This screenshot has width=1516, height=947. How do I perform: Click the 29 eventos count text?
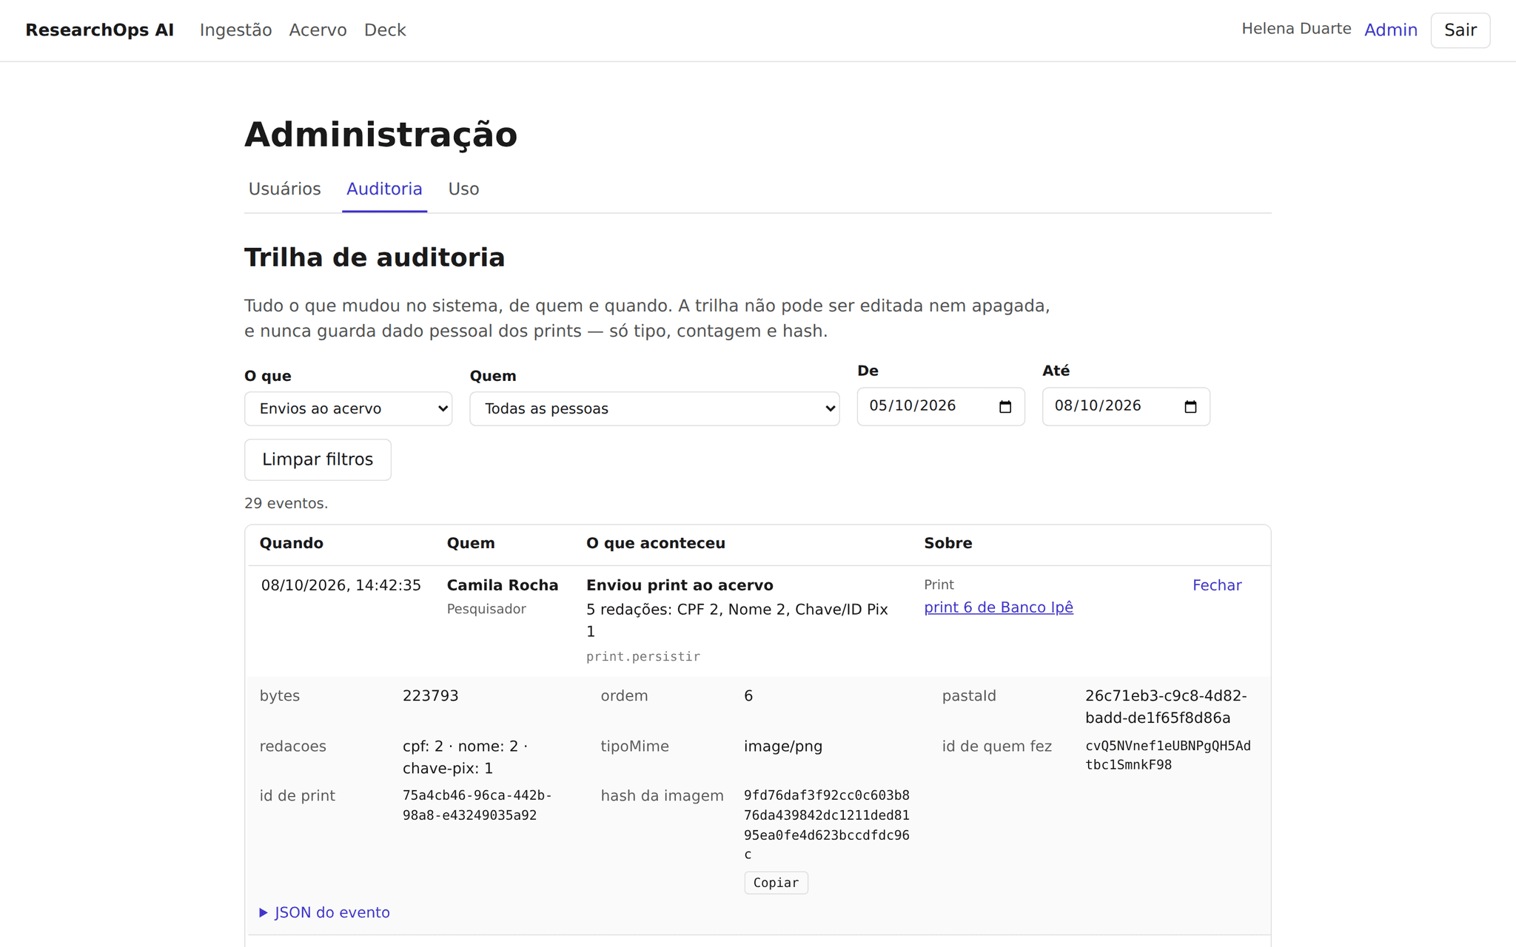click(286, 503)
